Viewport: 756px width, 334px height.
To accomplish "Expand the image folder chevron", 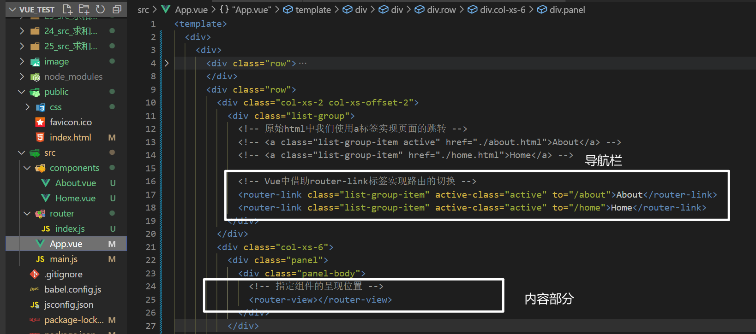I will pos(22,61).
